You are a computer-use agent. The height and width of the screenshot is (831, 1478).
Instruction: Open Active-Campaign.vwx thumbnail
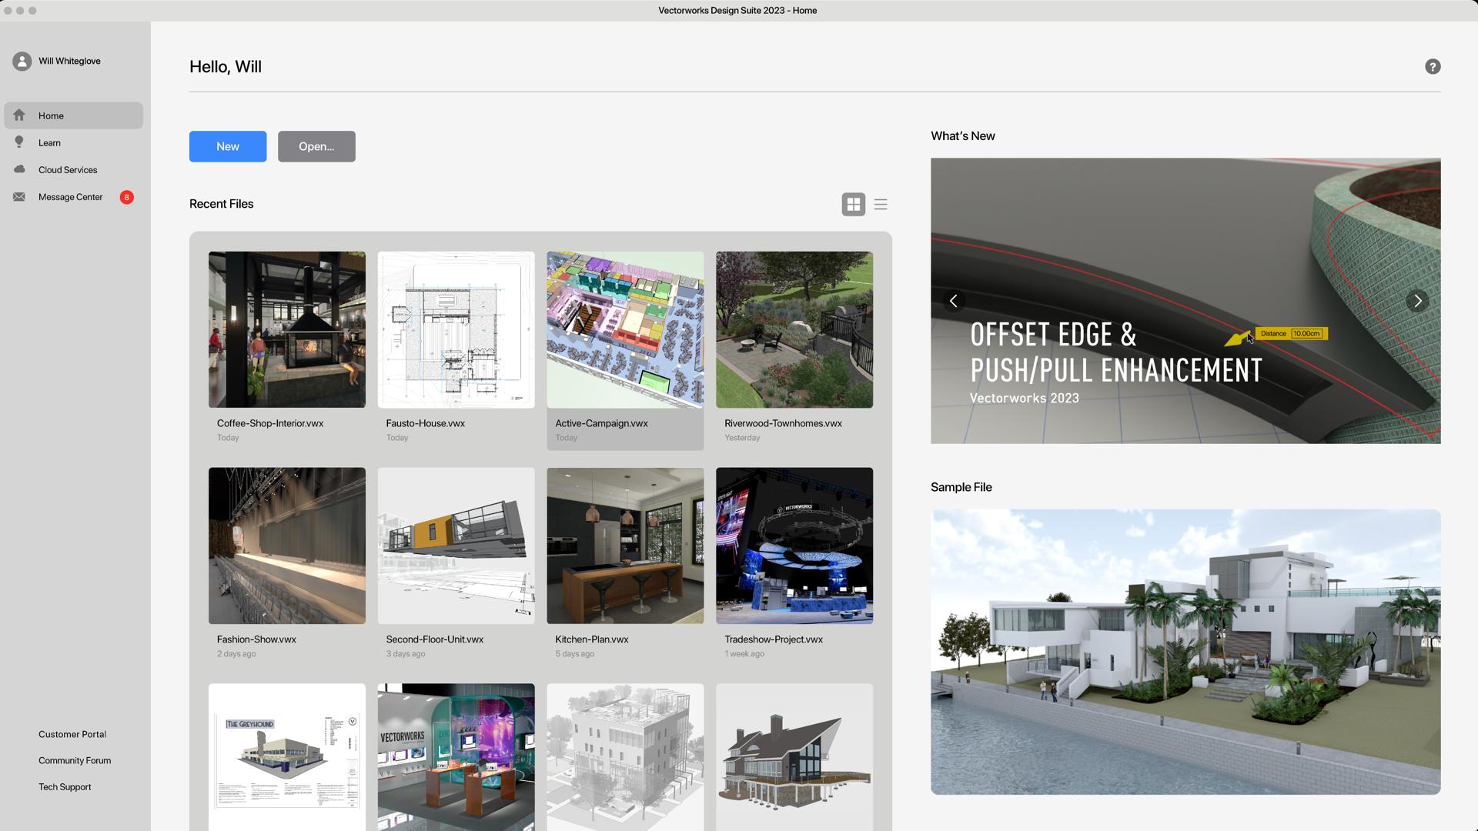coord(625,329)
